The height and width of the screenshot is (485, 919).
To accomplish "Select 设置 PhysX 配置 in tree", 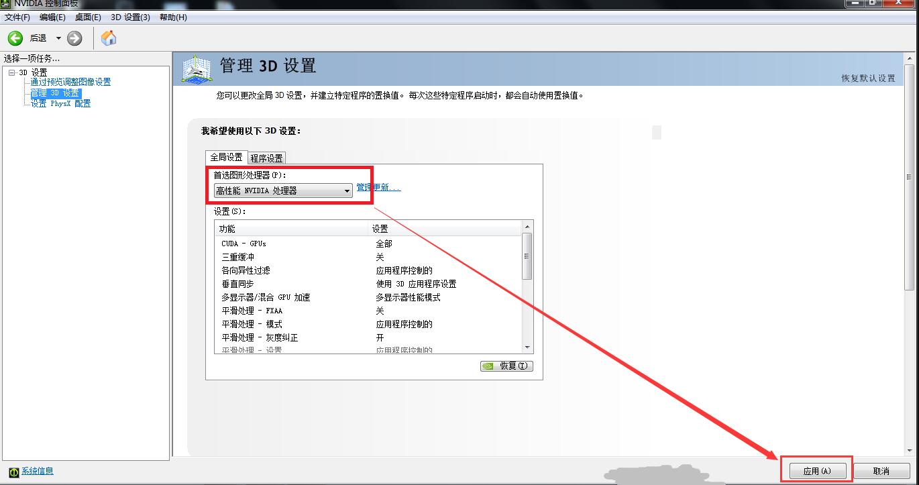I will pos(60,103).
